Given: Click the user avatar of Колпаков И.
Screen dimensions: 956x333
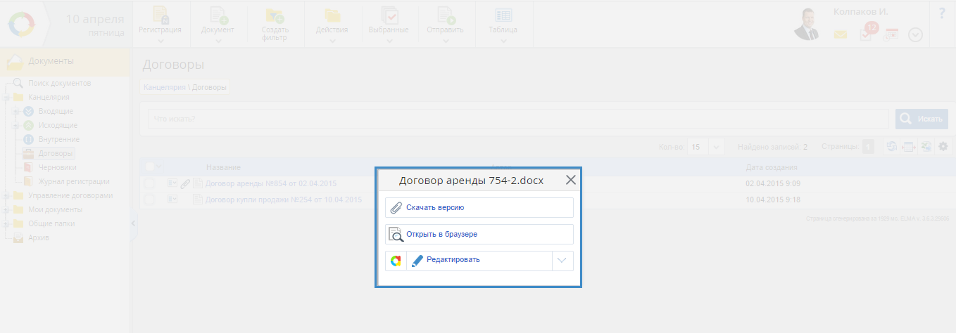Looking at the screenshot, I should pos(807,25).
